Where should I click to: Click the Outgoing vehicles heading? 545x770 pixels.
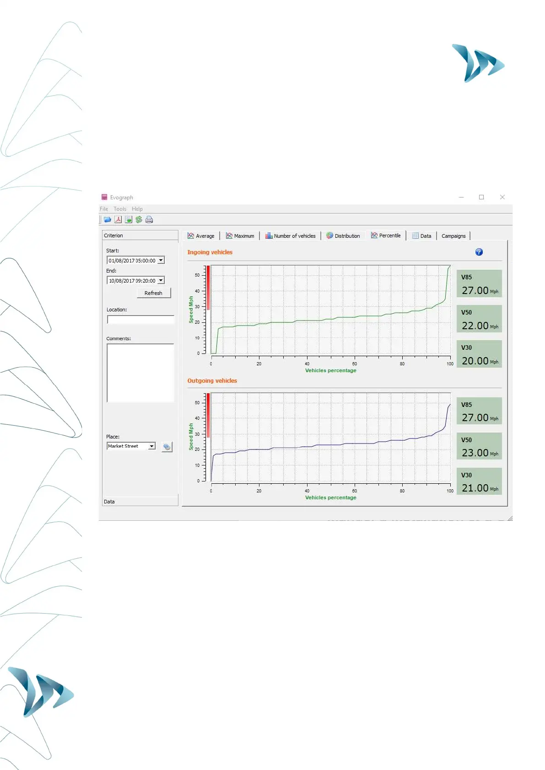(212, 380)
